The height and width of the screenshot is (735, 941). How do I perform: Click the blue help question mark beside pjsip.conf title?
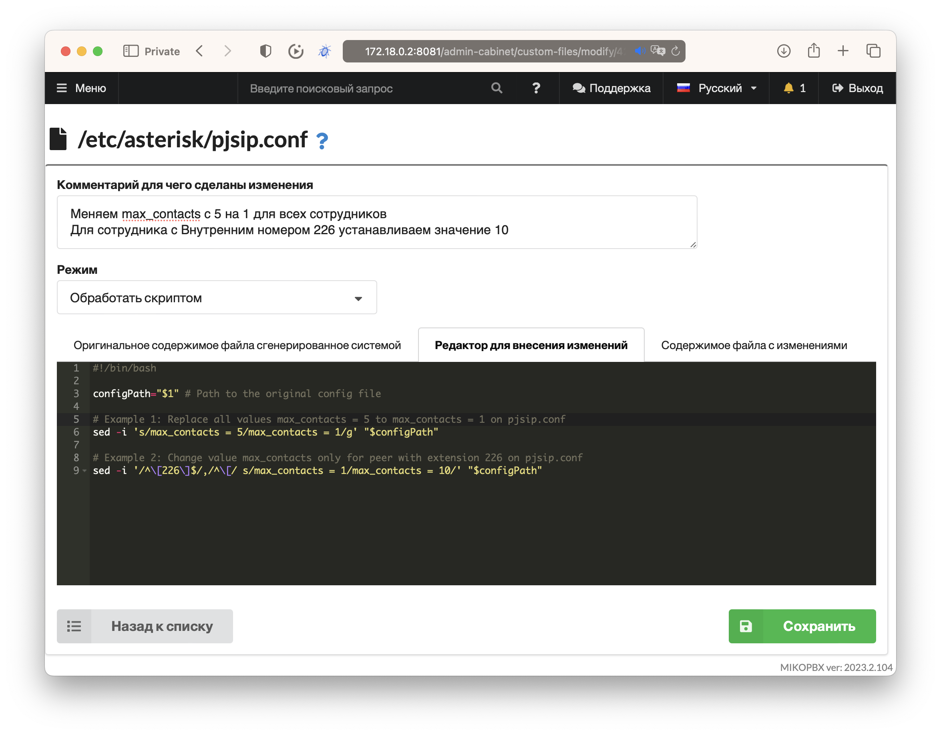[x=322, y=141]
